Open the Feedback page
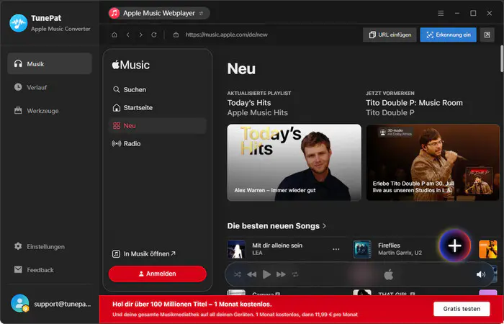Viewport: 504px width, 324px height. coord(50,270)
